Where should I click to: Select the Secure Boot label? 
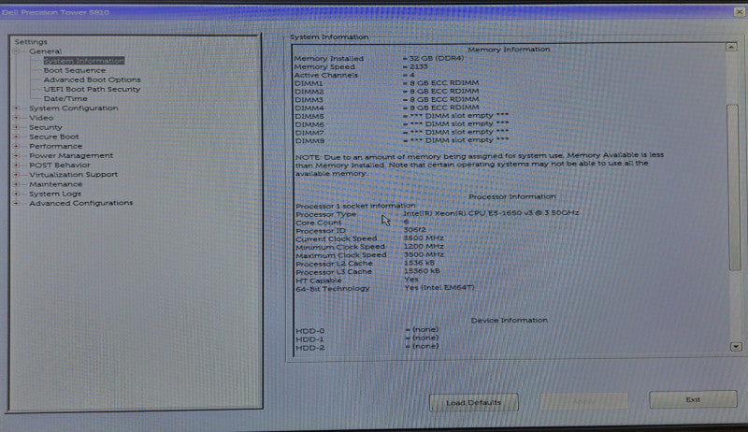[54, 137]
